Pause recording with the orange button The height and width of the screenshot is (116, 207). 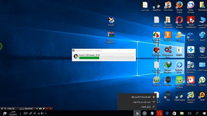tap(47, 109)
